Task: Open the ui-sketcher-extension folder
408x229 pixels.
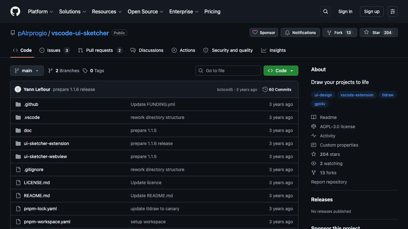Action: [x=47, y=143]
